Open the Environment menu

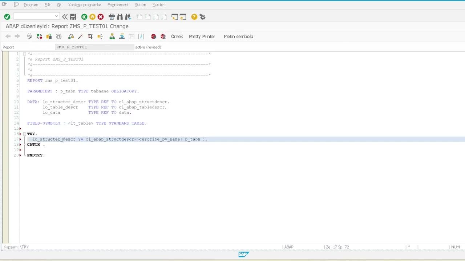[118, 5]
